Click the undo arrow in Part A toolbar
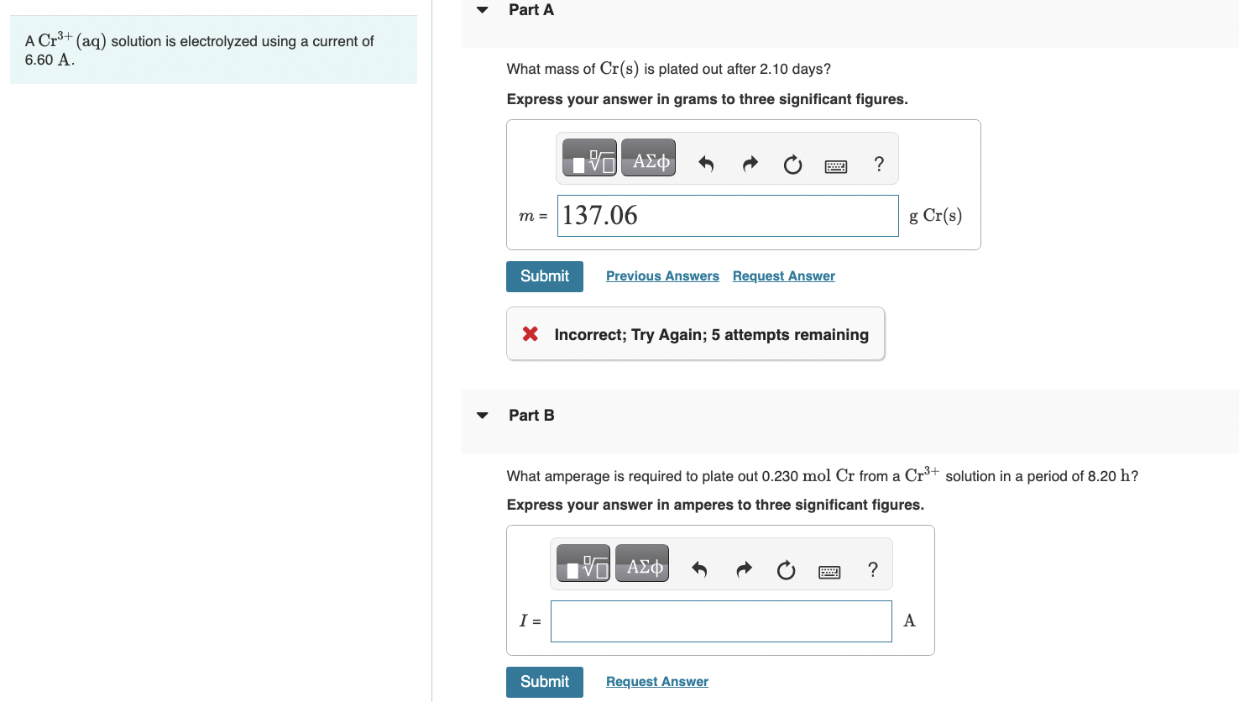This screenshot has height=702, width=1239. (x=706, y=164)
